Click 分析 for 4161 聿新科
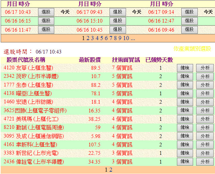The width and height of the screenshot is (215, 174). click(x=205, y=145)
